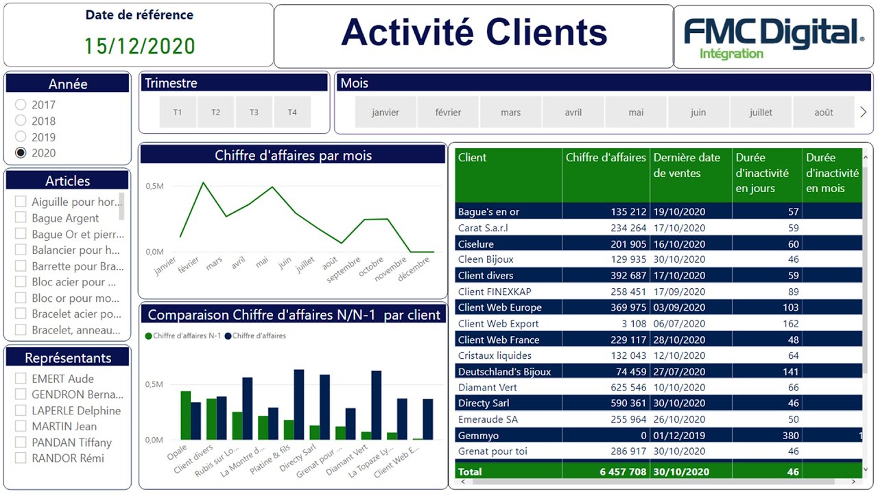Select the Diamant Vert client row
The height and width of the screenshot is (494, 878).
658,387
